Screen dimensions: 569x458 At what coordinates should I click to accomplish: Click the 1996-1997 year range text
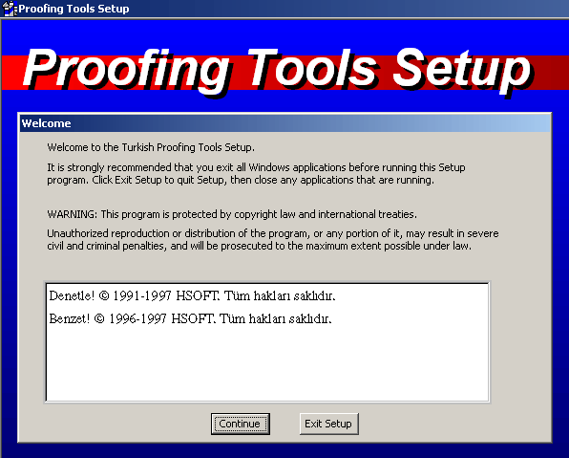(x=137, y=318)
